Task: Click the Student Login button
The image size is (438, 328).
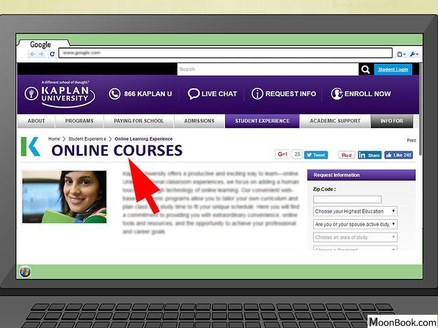Action: [x=393, y=70]
